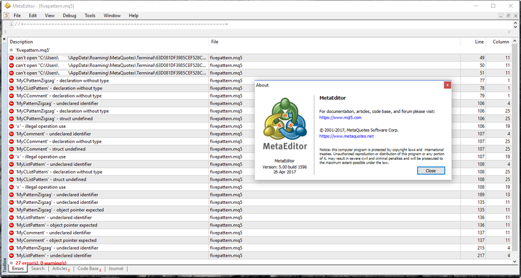The height and width of the screenshot is (278, 521).
Task: Select 'MyPatternZigzag' undeclared identifier at line 189
Action: tap(259, 195)
